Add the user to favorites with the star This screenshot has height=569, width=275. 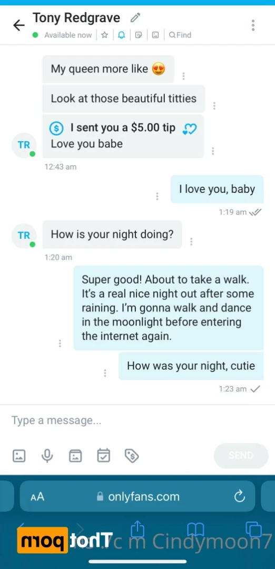click(x=104, y=35)
